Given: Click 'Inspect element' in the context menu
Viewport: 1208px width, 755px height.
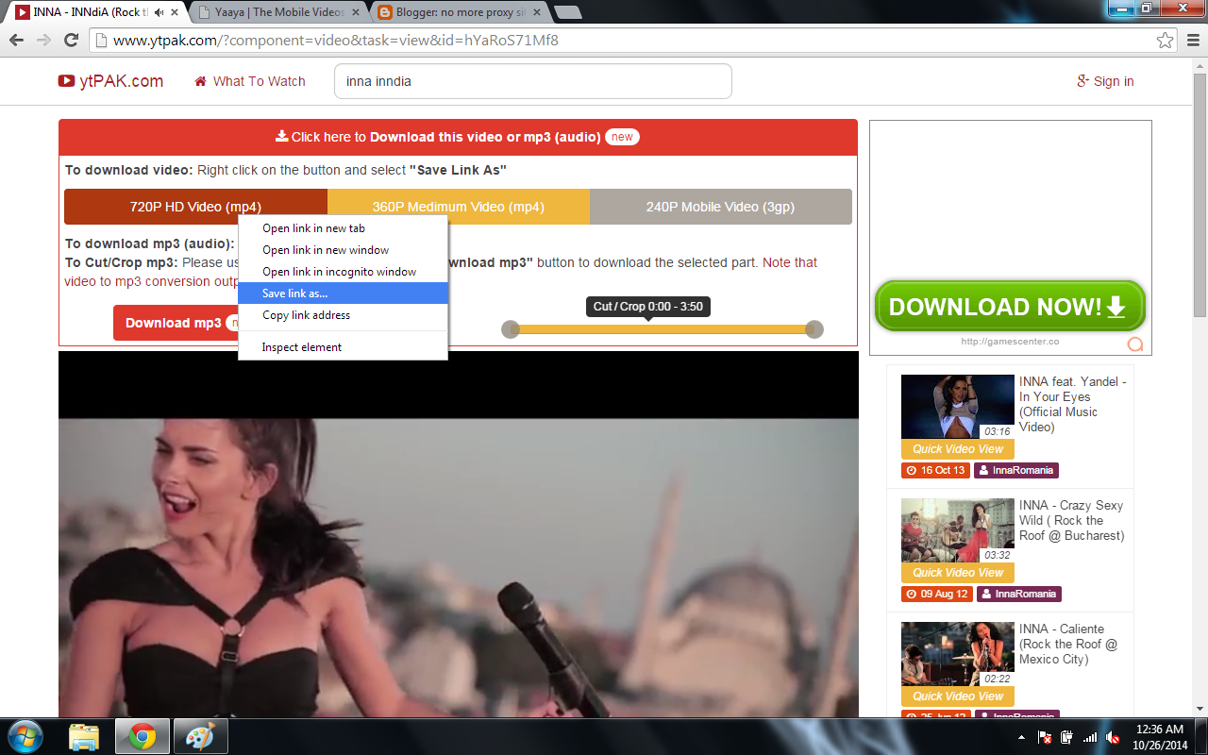Looking at the screenshot, I should point(343,347).
